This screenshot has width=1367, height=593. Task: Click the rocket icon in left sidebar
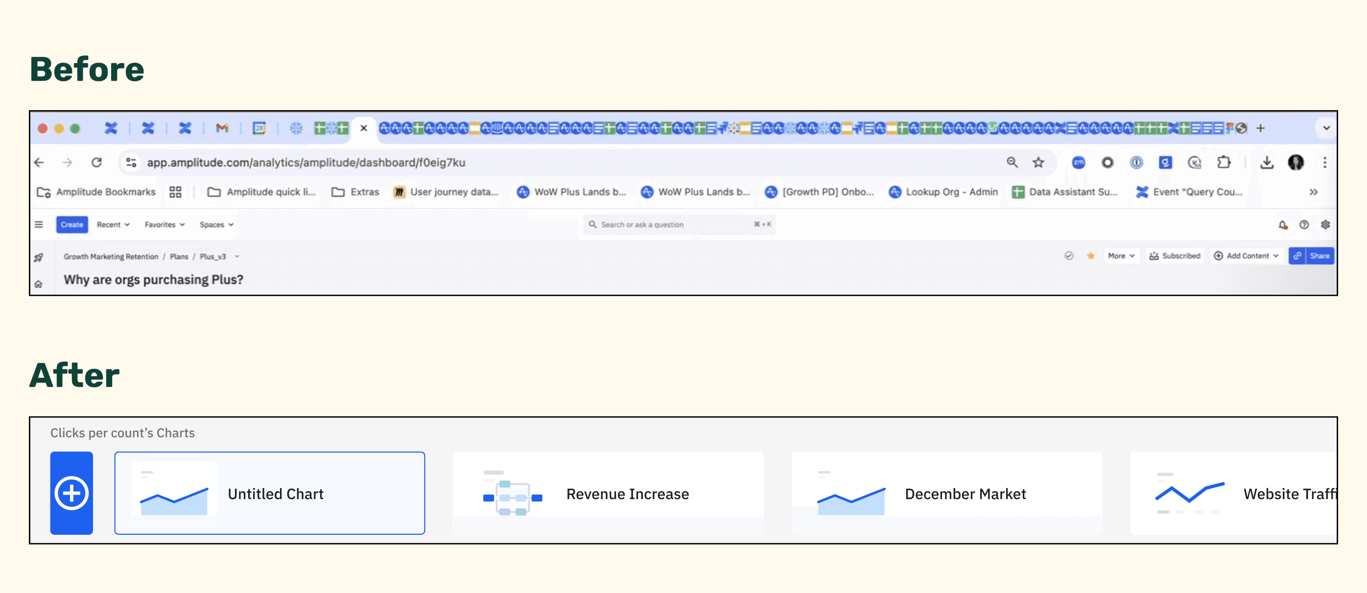click(x=39, y=258)
